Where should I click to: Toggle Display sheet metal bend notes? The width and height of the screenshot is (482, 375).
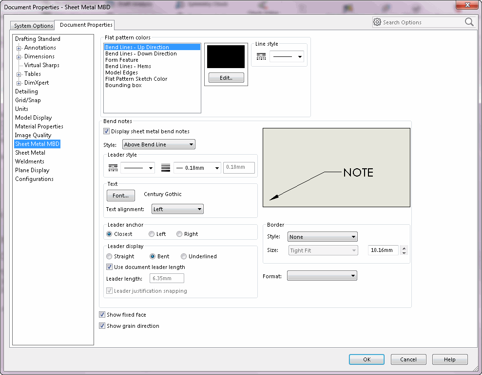106,131
